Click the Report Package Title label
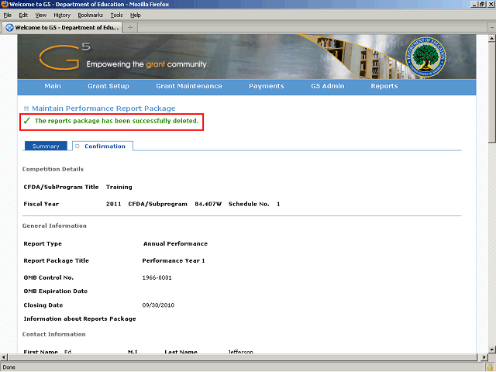This screenshot has width=496, height=372. 56,260
